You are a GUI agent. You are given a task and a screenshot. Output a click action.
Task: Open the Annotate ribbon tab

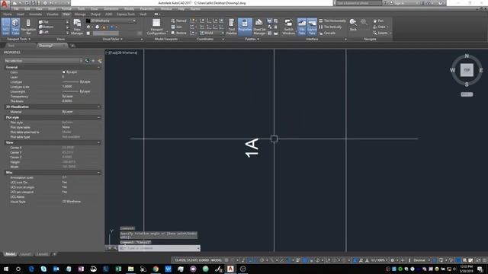pyautogui.click(x=36, y=14)
